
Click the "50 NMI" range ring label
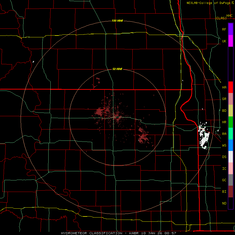click(117, 69)
